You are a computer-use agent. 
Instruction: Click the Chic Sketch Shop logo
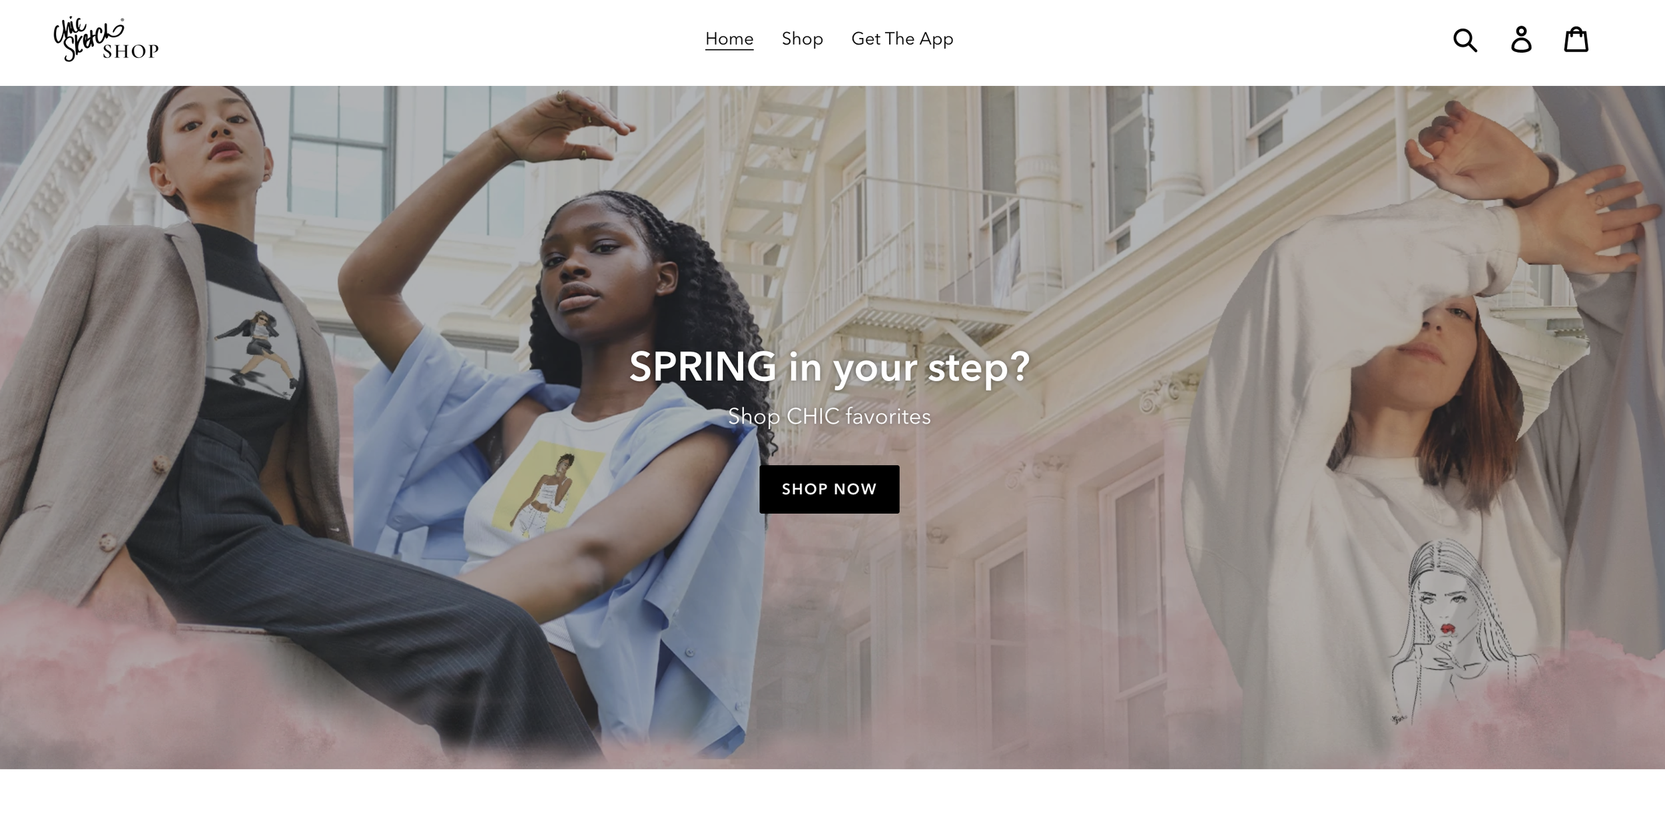(x=106, y=39)
